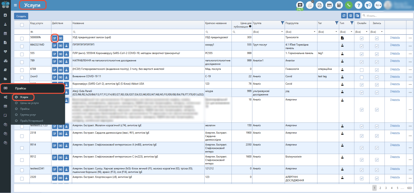Open the laboratory flask icon in sidebar

(5, 24)
